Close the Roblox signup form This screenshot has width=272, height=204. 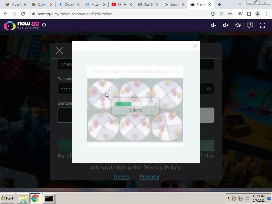59,50
